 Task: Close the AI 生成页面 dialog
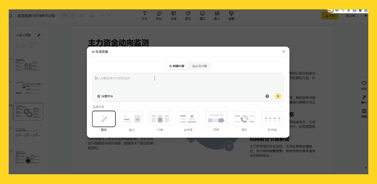(283, 52)
